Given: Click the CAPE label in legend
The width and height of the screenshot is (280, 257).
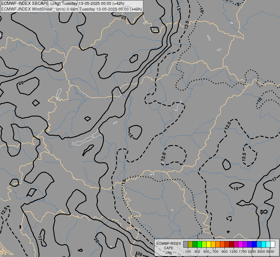Looking at the screenshot, I should point(168,248).
